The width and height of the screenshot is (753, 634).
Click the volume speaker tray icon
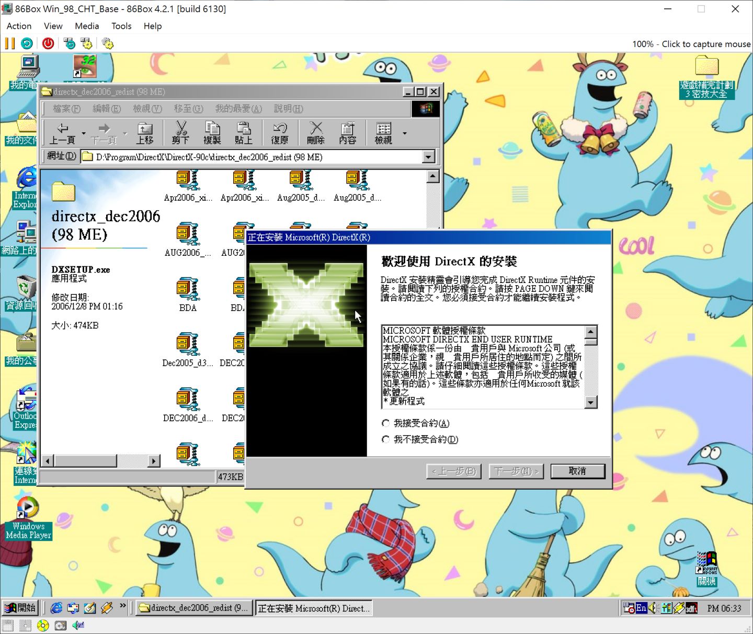point(653,608)
